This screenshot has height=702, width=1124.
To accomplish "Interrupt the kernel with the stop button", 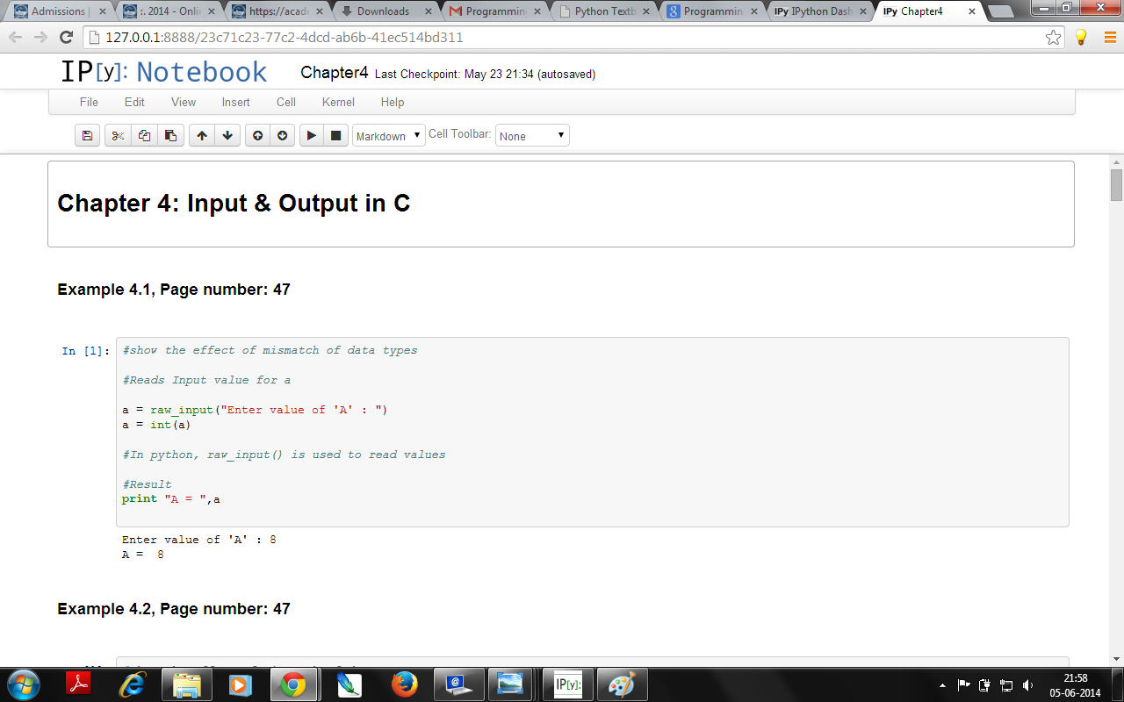I will pyautogui.click(x=335, y=136).
